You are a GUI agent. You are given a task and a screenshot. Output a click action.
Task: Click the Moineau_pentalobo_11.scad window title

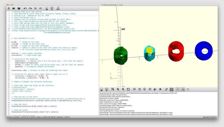(x=113, y=5)
